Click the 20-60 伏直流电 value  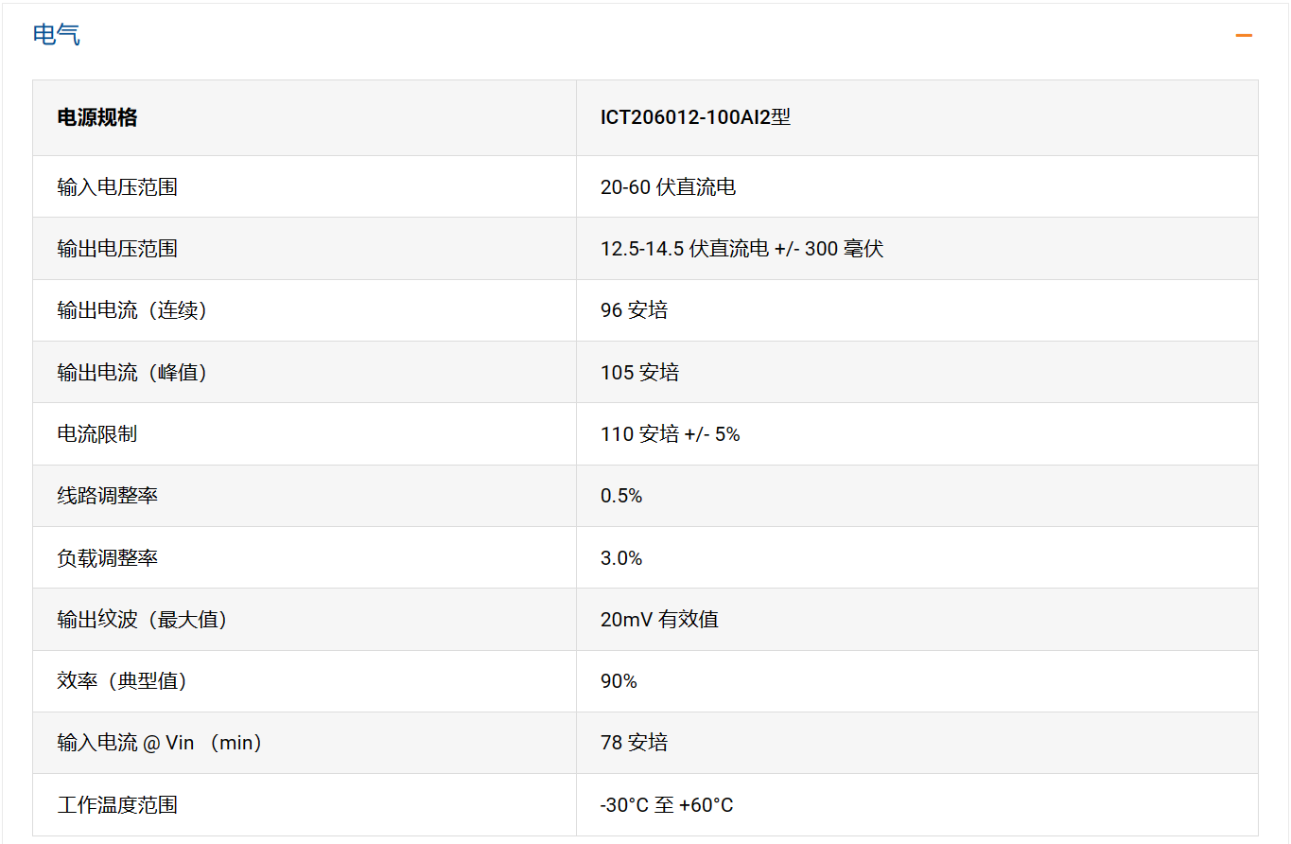tap(668, 187)
